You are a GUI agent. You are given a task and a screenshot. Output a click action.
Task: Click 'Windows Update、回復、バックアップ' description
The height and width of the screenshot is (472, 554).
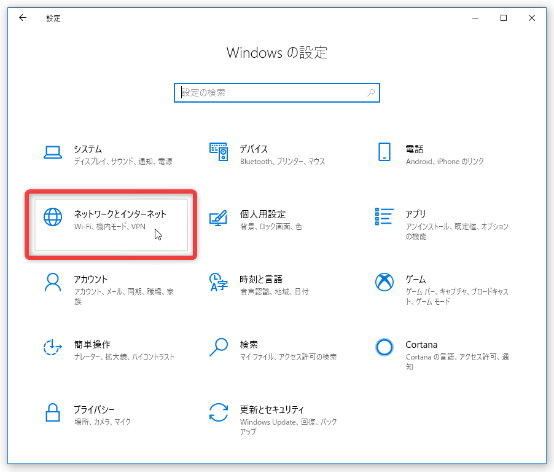tap(288, 427)
